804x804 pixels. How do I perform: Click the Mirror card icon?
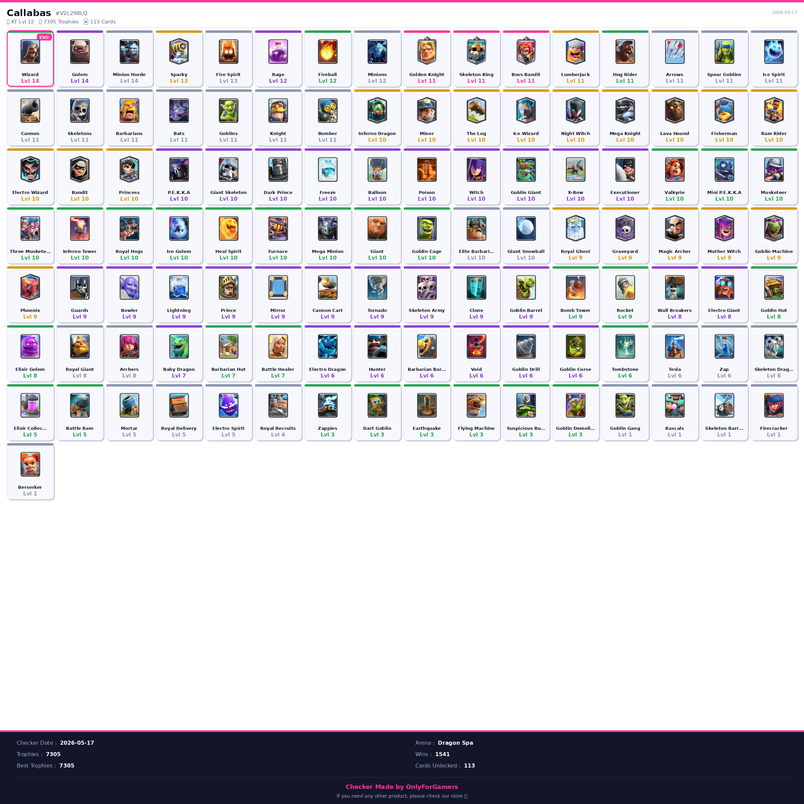[278, 287]
